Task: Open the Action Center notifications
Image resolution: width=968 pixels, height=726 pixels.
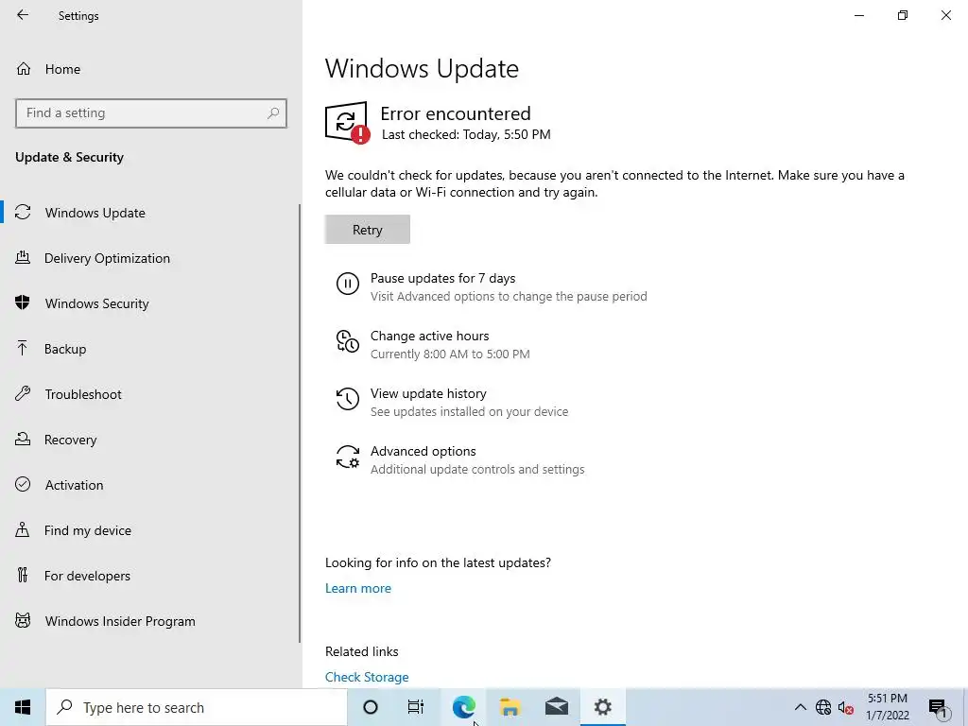Action: (938, 707)
